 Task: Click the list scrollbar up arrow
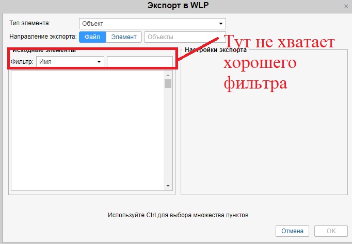pos(168,75)
